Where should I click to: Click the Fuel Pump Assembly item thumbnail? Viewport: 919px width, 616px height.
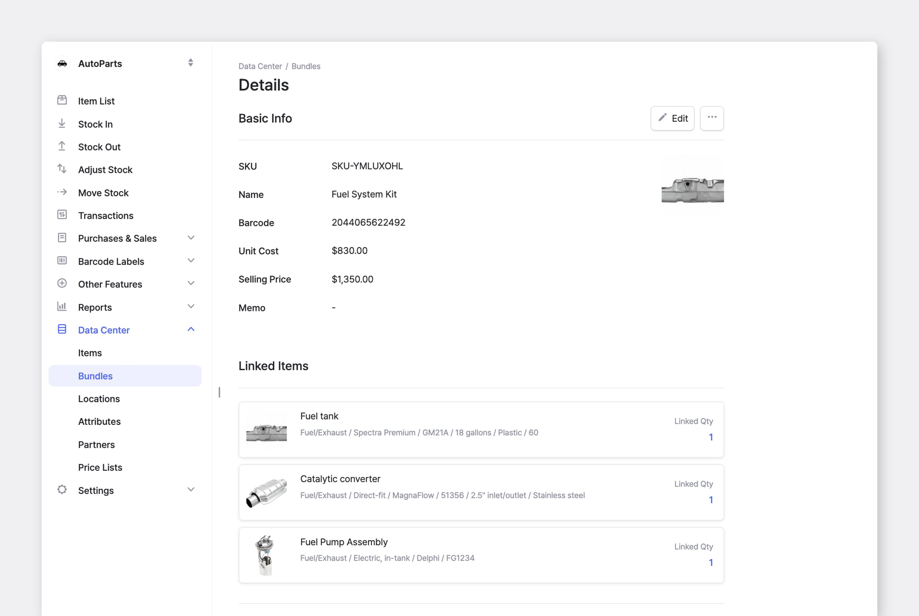tap(267, 555)
